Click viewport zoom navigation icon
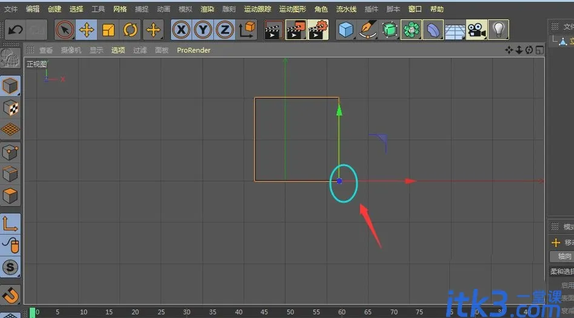The width and height of the screenshot is (574, 318). [x=519, y=50]
